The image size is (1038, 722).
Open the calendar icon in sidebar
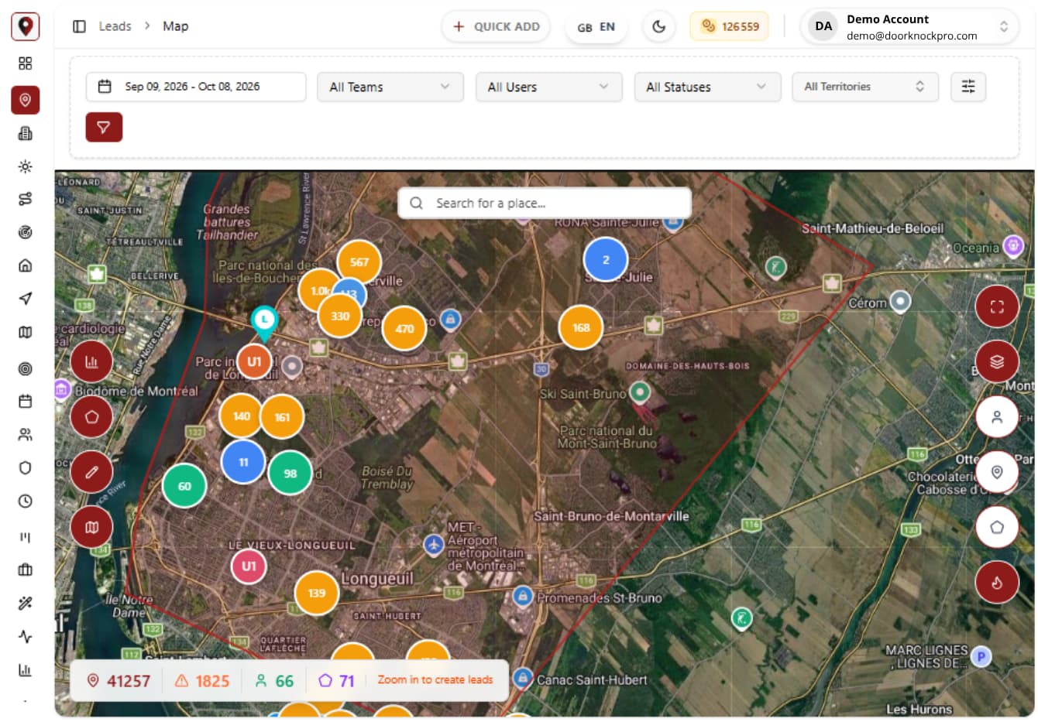tap(26, 401)
